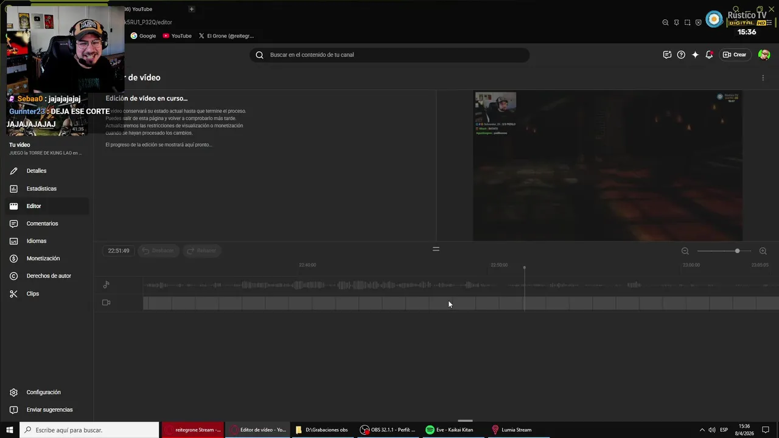
Task: Click the Windows taskbar search box
Action: 89,430
